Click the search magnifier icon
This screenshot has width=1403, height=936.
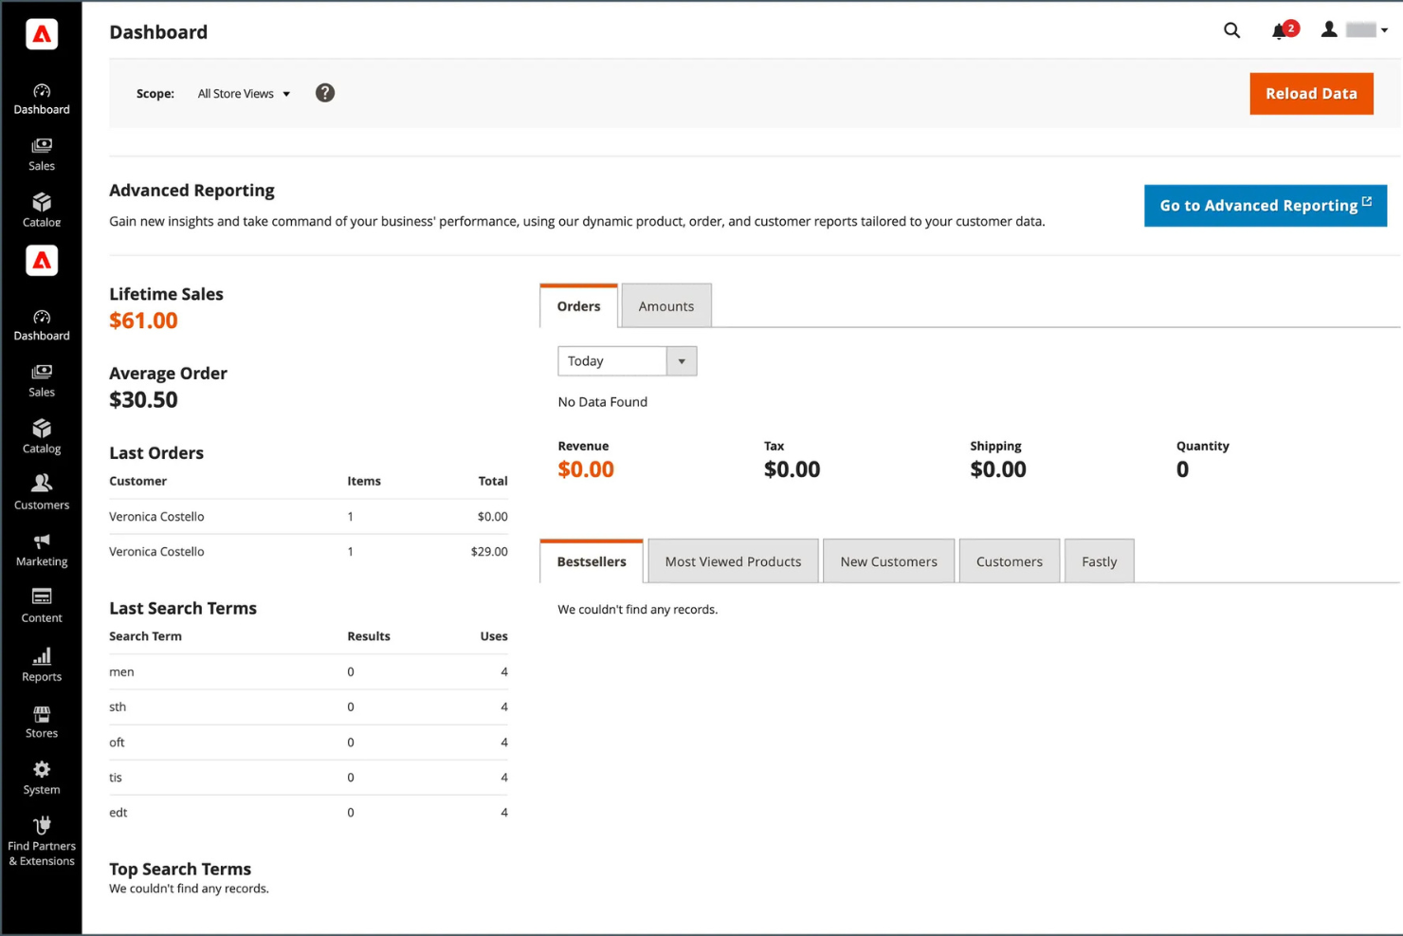1231,29
